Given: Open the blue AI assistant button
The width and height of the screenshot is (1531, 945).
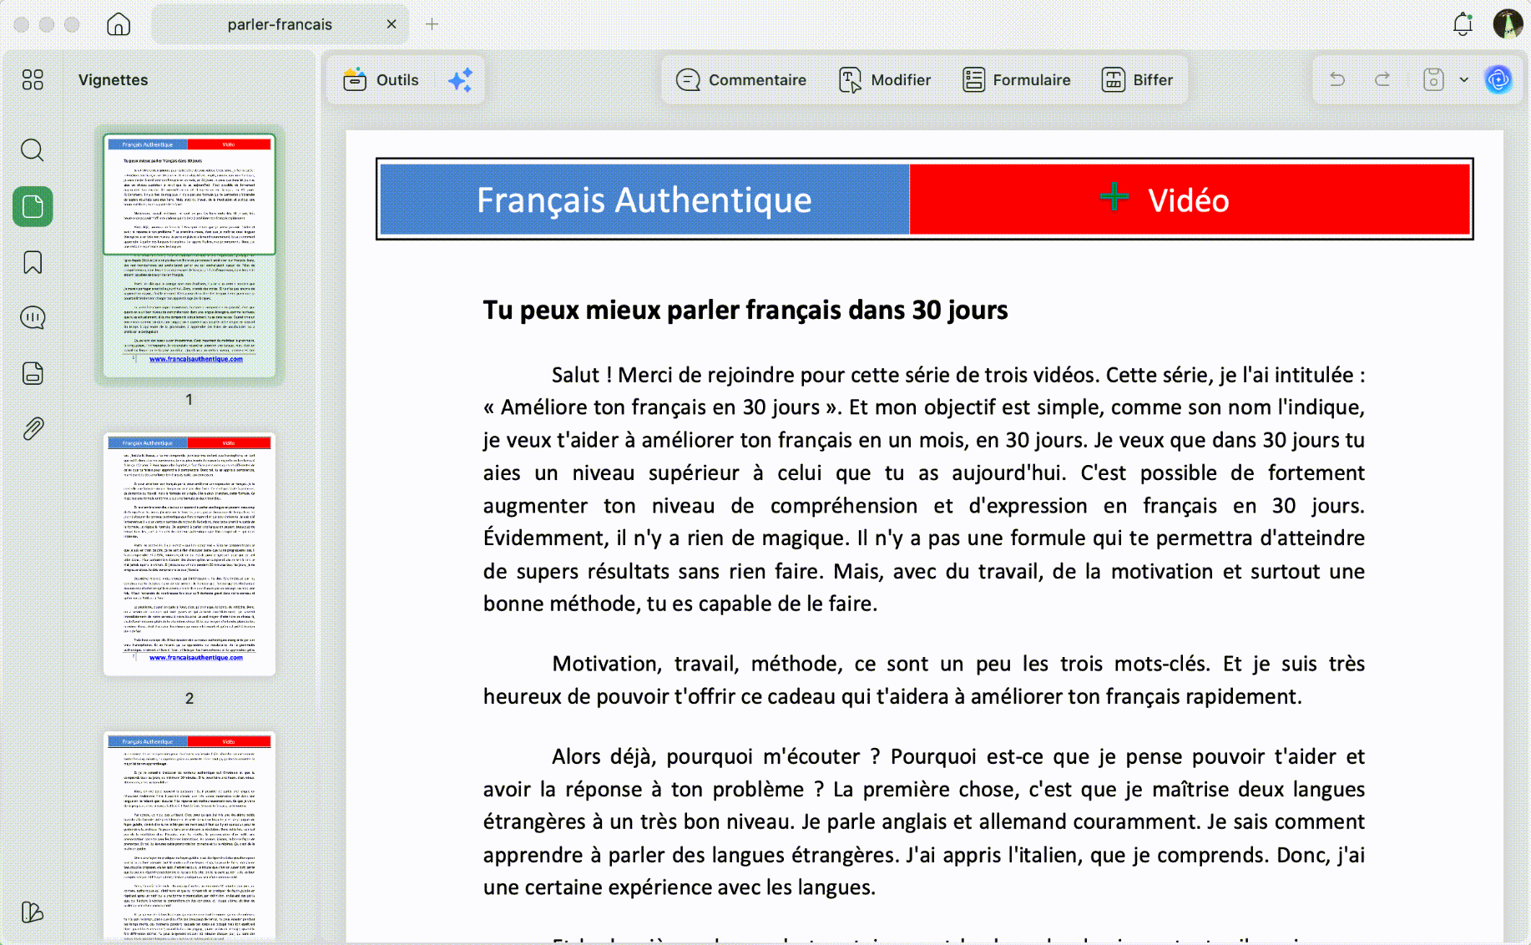Looking at the screenshot, I should click(x=1498, y=79).
